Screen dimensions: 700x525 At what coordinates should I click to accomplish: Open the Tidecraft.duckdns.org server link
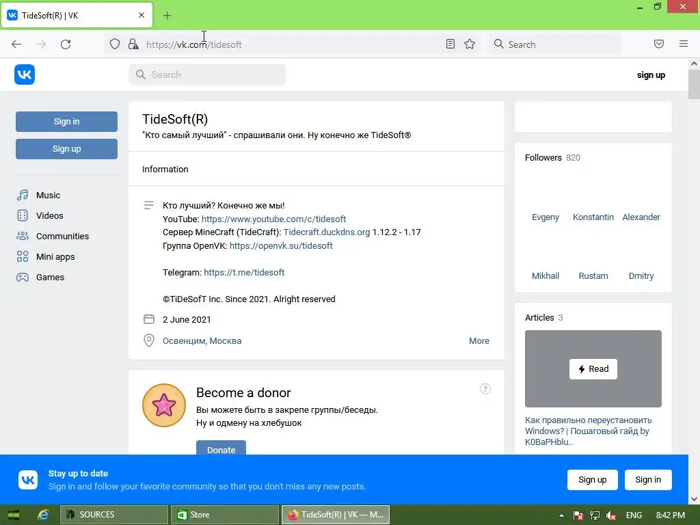point(327,232)
